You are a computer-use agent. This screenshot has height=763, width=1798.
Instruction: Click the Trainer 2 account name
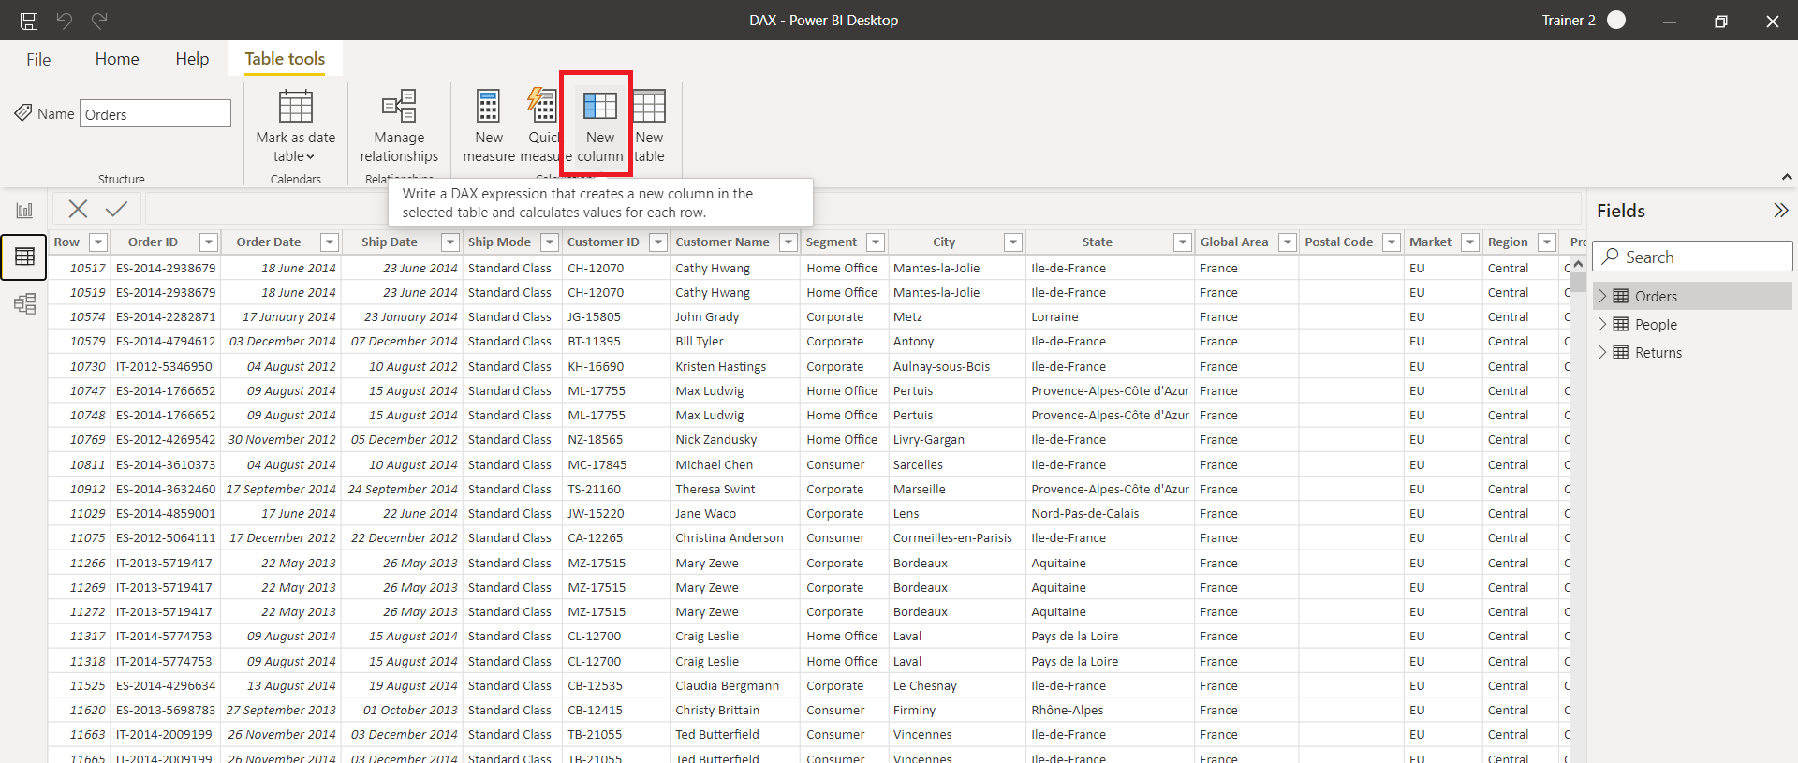[1569, 21]
